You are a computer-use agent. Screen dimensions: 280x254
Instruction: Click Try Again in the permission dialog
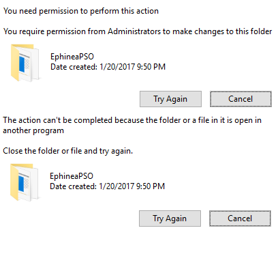click(x=170, y=99)
